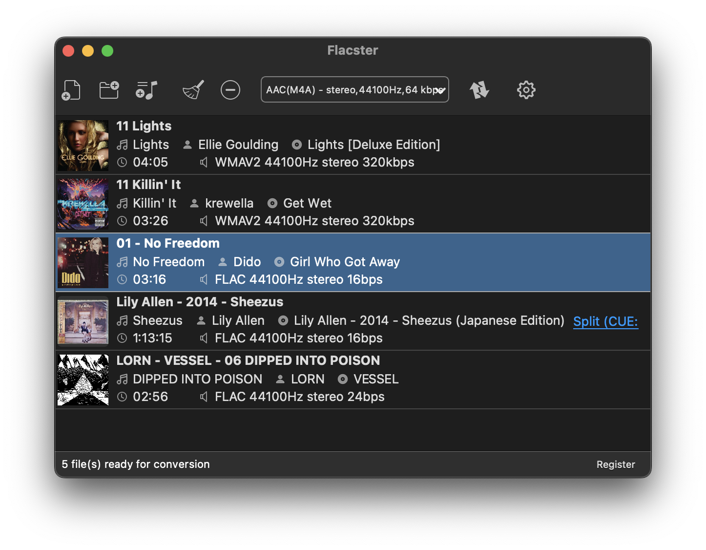
Task: Select 'Lily Allen - 2014 - Sheezus' title
Action: pos(200,302)
